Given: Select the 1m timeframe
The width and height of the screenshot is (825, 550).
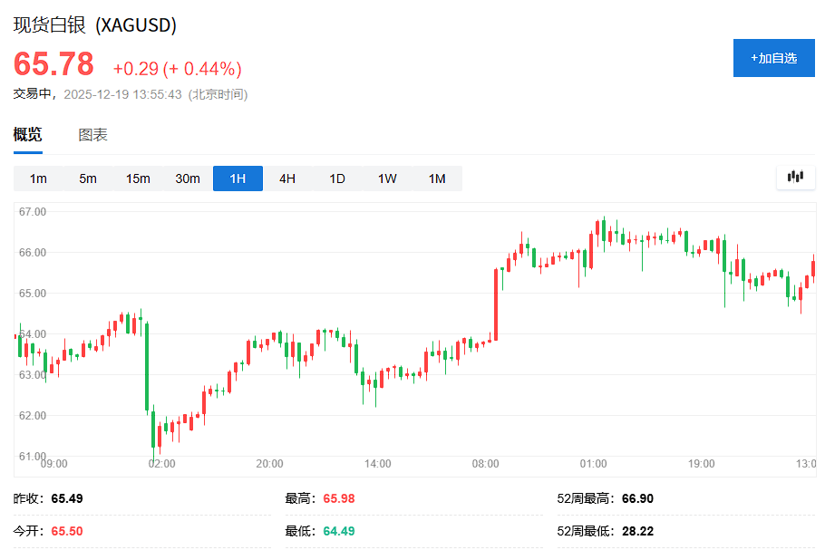Looking at the screenshot, I should pyautogui.click(x=38, y=179).
